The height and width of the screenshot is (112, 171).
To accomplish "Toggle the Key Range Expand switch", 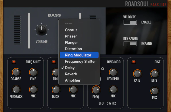I will coord(130,44).
